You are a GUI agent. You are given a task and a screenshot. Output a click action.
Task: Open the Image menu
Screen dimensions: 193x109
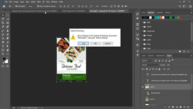point(16,2)
